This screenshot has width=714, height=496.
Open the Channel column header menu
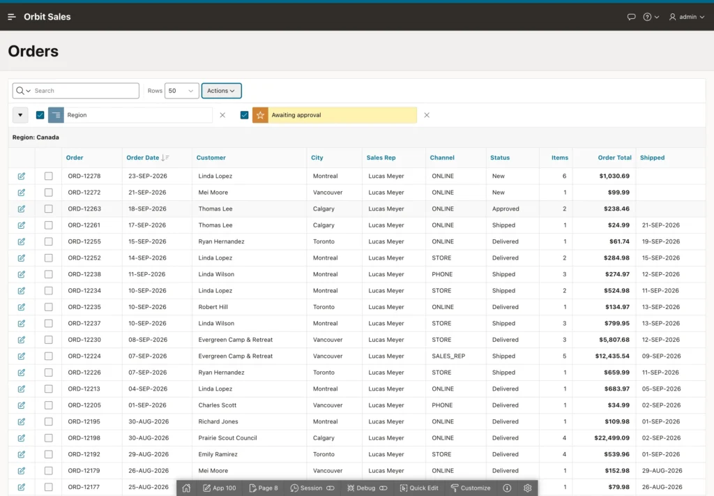click(442, 158)
